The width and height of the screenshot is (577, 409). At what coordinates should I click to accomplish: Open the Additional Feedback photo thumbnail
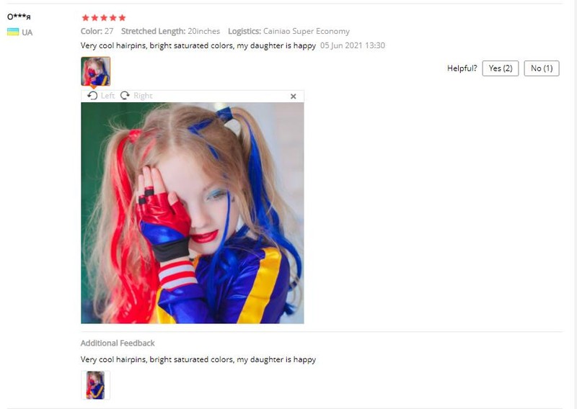click(x=96, y=385)
